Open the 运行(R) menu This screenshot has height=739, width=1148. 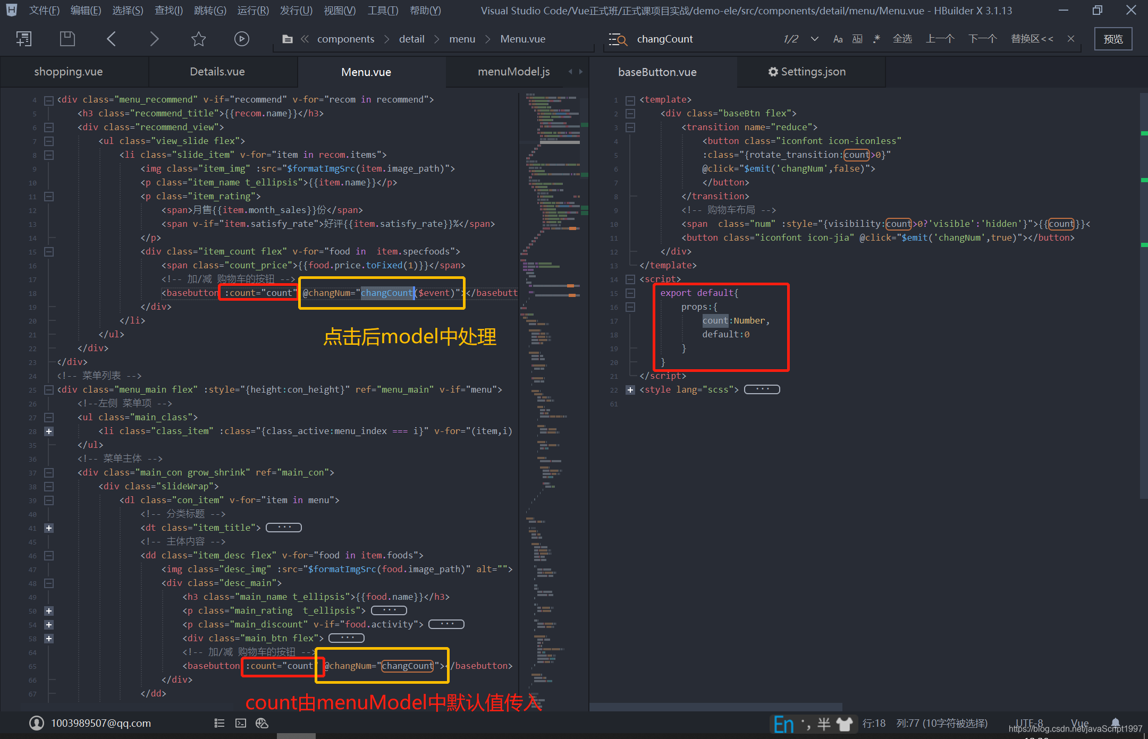pyautogui.click(x=253, y=10)
